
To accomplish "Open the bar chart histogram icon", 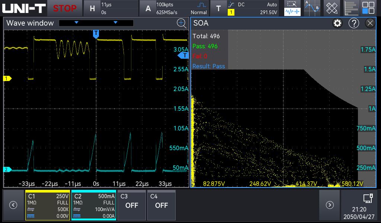I will click(351, 8).
